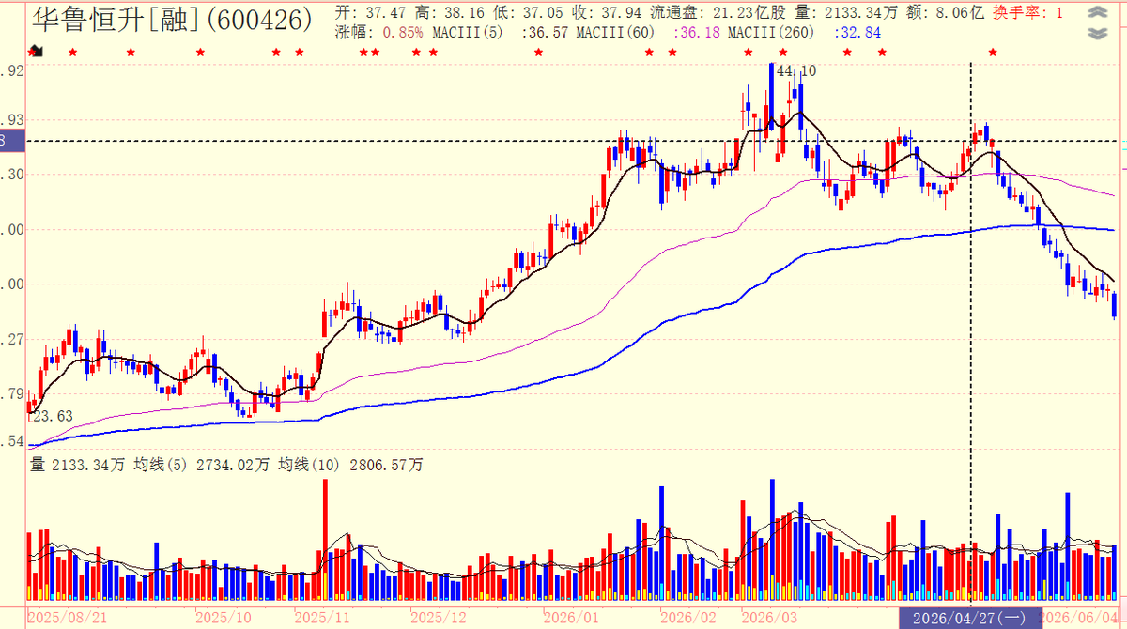Screen dimensions: 1127x629
Task: Click the 2025/12 date on time axis
Action: coord(439,618)
